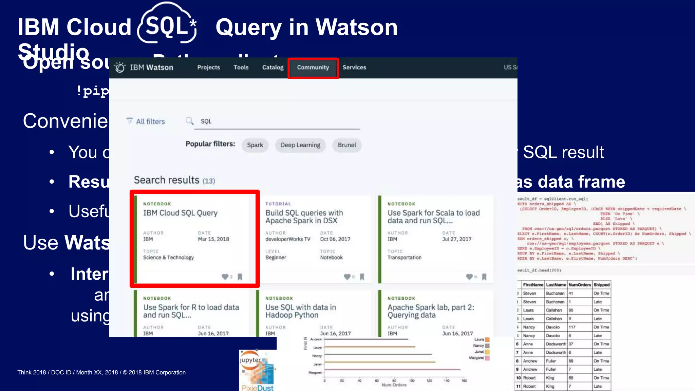Click the LastName column header
The width and height of the screenshot is (695, 391).
(556, 285)
